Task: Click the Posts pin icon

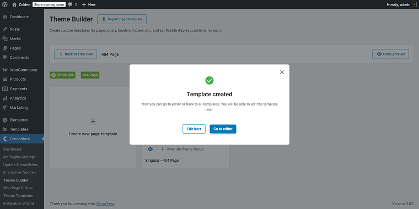Action: [x=5, y=29]
